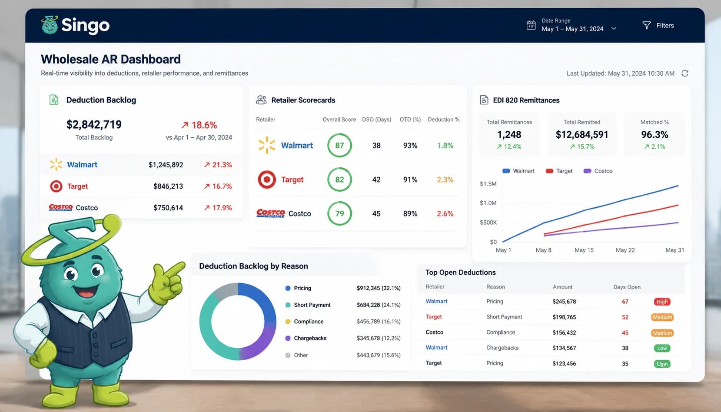
Task: Sort deductions by Amount header
Action: (562, 287)
